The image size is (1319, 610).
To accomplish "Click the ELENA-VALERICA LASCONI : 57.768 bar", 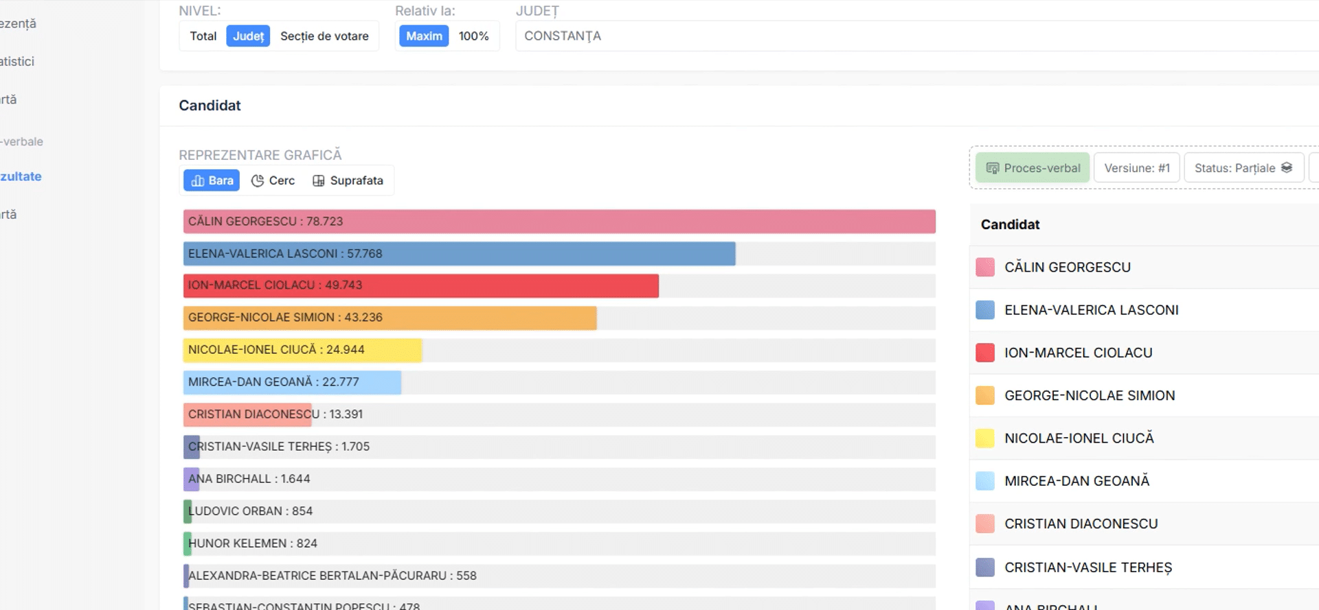I will (x=459, y=254).
